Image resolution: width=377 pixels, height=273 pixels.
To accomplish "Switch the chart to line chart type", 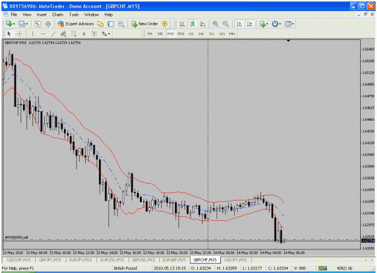I will pyautogui.click(x=203, y=24).
